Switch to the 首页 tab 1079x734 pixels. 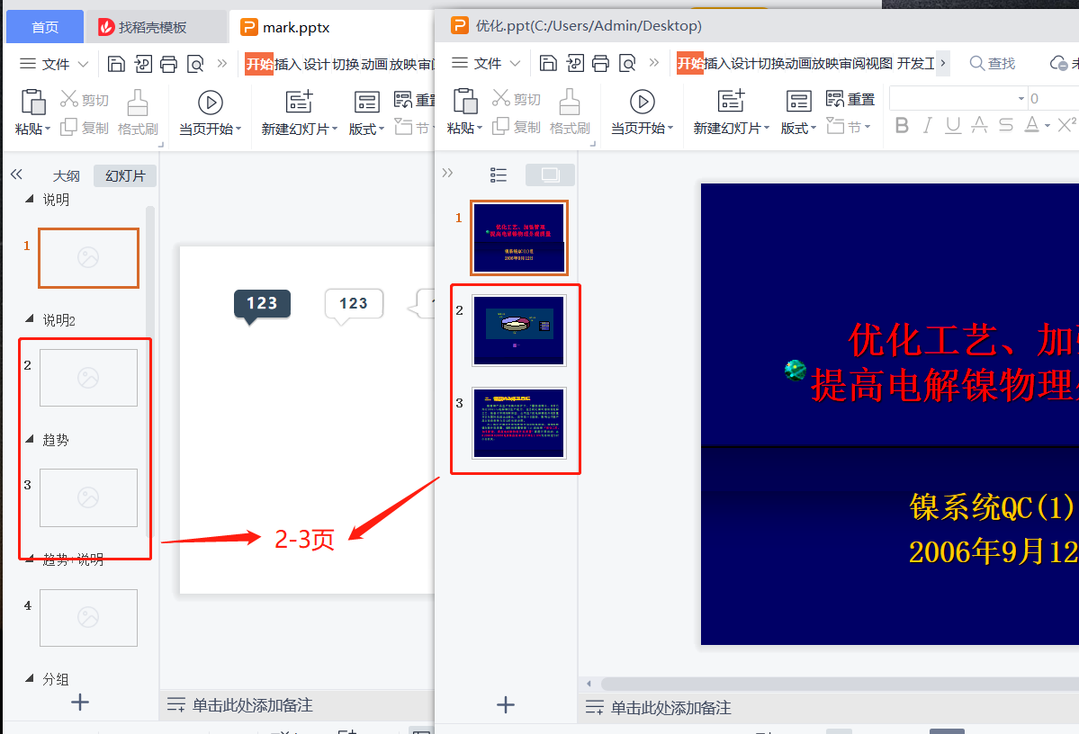(x=43, y=26)
